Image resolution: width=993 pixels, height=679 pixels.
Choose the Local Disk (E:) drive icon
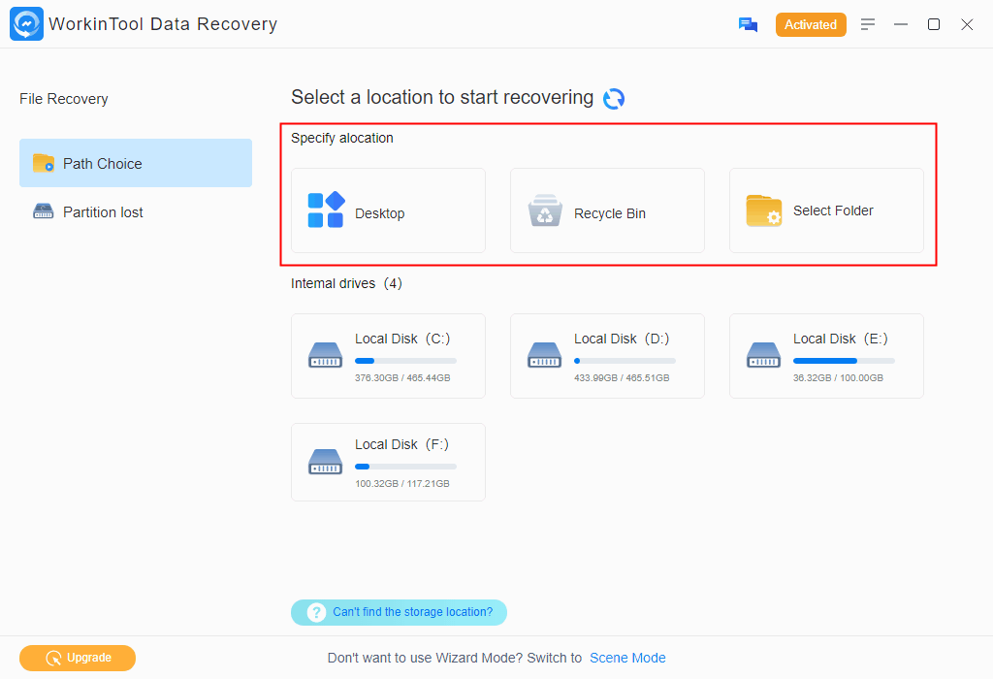click(x=763, y=355)
